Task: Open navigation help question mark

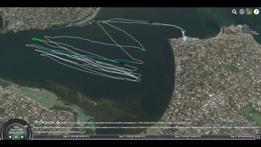Action: coord(257,12)
